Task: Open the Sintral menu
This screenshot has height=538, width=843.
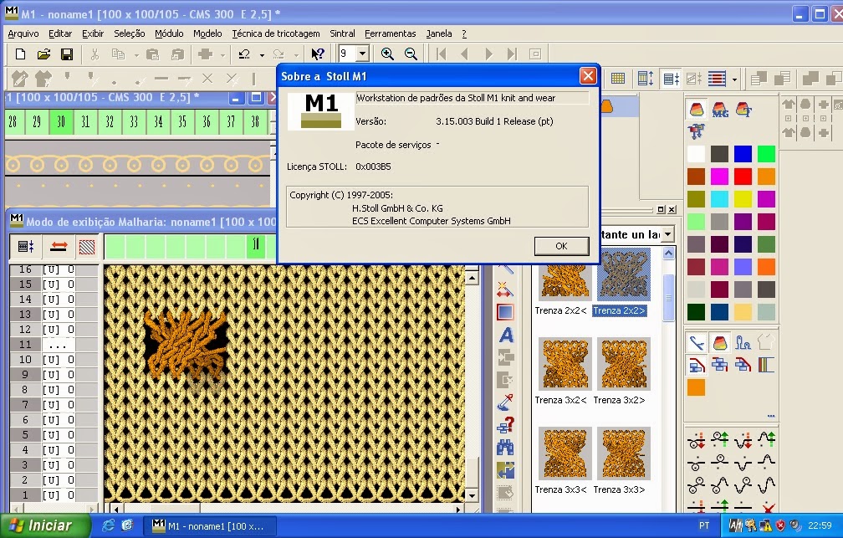Action: (x=342, y=33)
